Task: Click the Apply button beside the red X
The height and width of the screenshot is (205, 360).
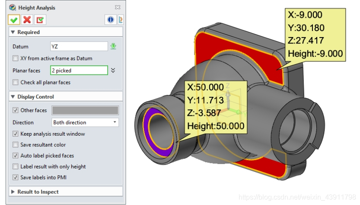Action: 40,20
